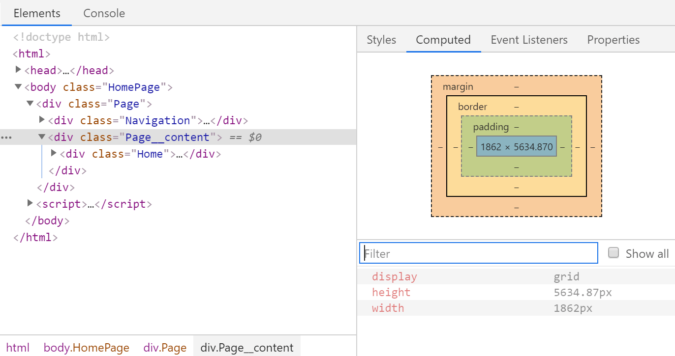Switch to the Properties tab
The width and height of the screenshot is (675, 356).
point(613,40)
